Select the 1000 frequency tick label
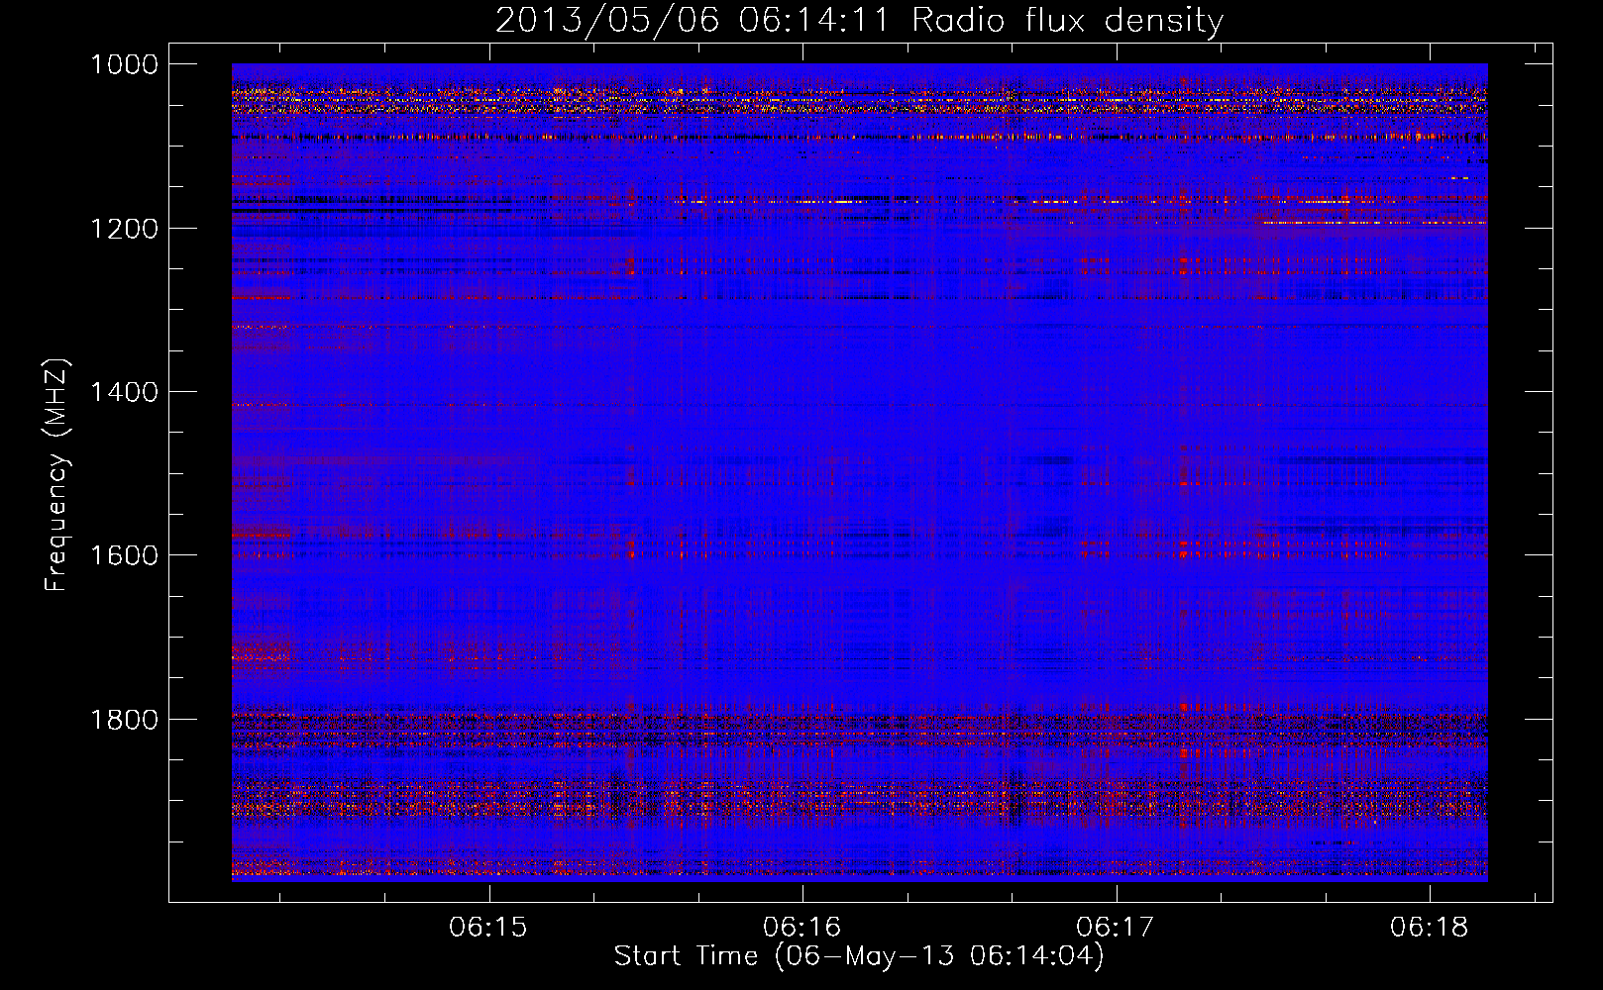This screenshot has width=1603, height=990. point(124,64)
